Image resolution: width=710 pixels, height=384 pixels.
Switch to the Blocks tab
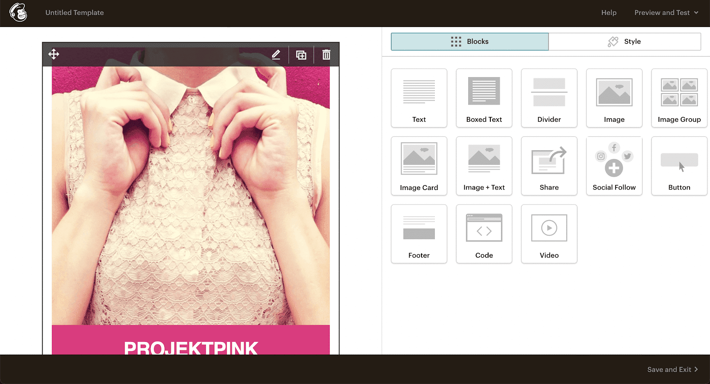point(469,41)
